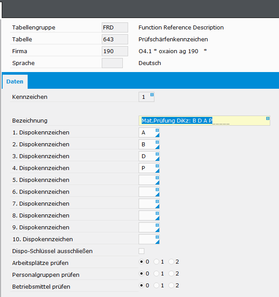
Task: Expand 6. Dispokennzeichen dropdown corner arrow
Action: [157, 195]
